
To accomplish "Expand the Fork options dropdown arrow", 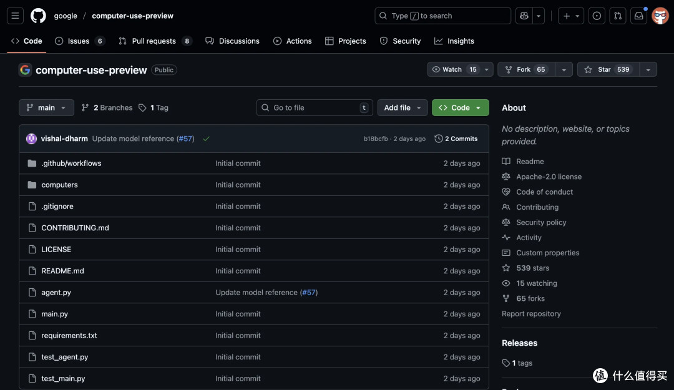I will pos(564,70).
